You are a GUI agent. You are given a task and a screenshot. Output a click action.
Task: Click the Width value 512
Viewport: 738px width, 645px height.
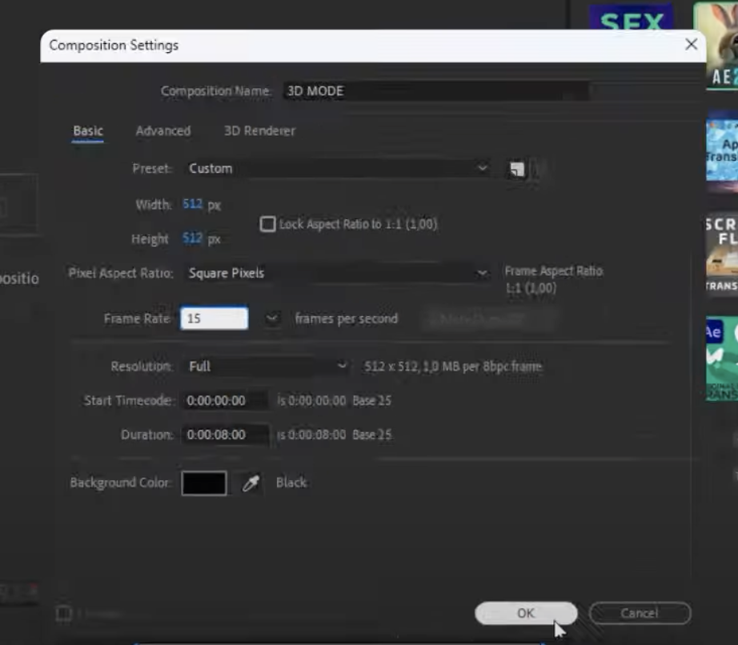pyautogui.click(x=192, y=204)
